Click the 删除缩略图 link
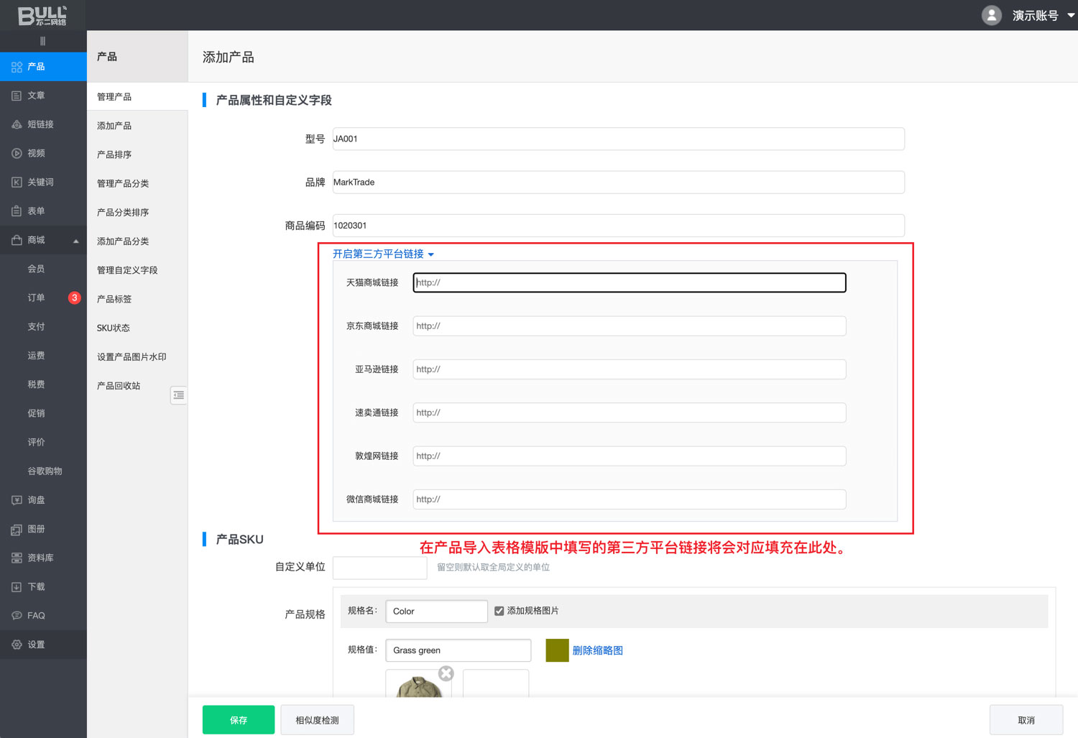This screenshot has width=1078, height=738. point(597,650)
